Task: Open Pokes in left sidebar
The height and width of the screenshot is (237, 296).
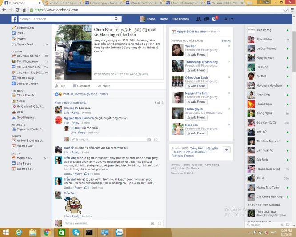Action: point(20,33)
